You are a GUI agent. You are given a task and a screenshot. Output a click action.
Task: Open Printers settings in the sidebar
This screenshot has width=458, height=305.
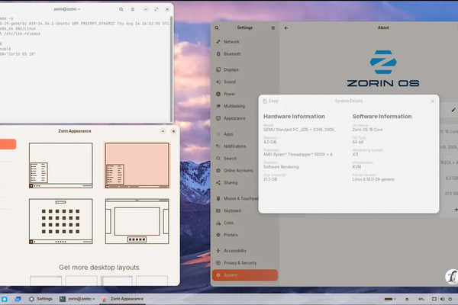[x=245, y=235]
